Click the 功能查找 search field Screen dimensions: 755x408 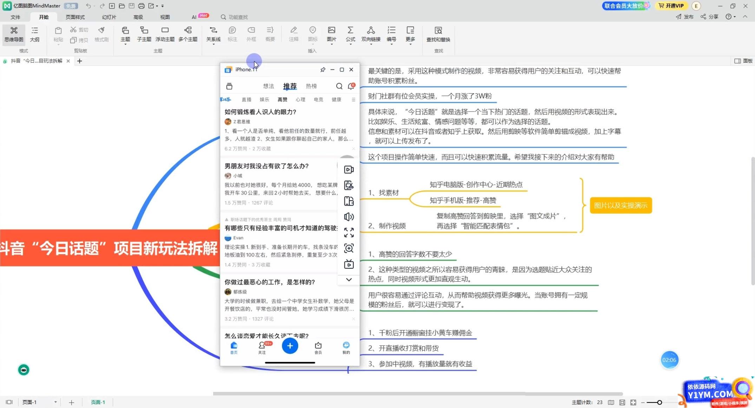[x=235, y=17]
